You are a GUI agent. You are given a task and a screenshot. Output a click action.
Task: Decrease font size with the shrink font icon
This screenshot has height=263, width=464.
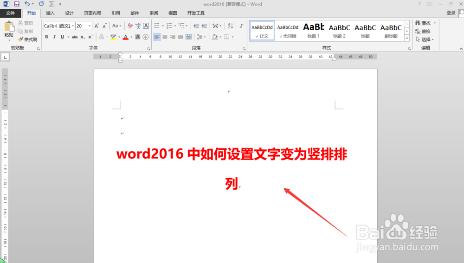pyautogui.click(x=104, y=26)
